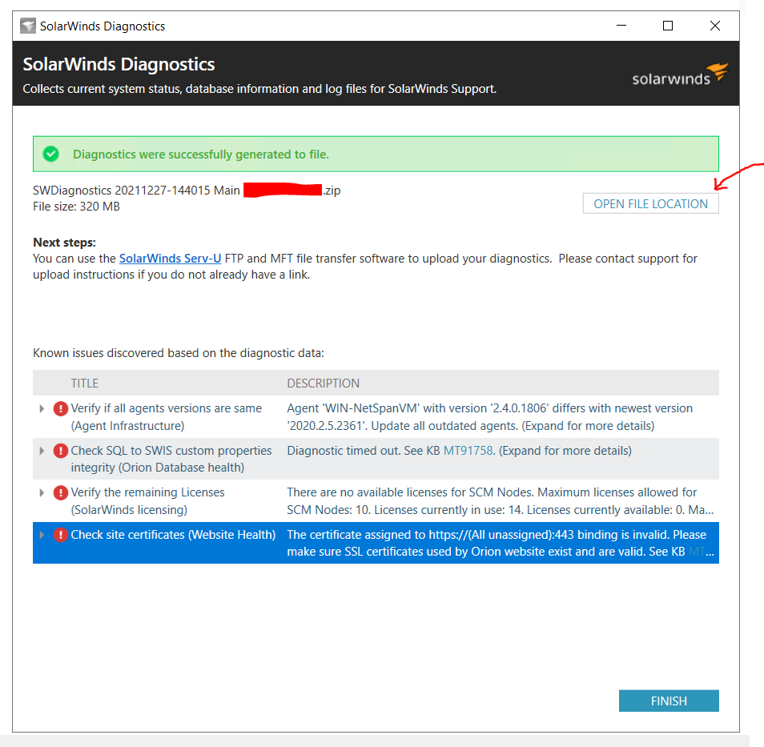Maximize the SolarWinds Diagnostics window

tap(668, 26)
